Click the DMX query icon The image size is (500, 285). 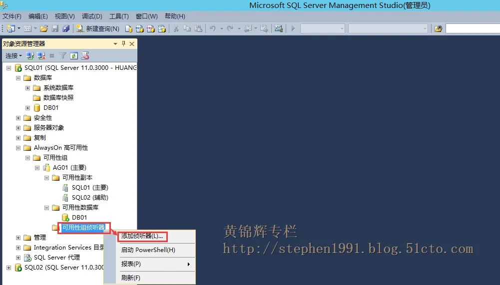(151, 28)
